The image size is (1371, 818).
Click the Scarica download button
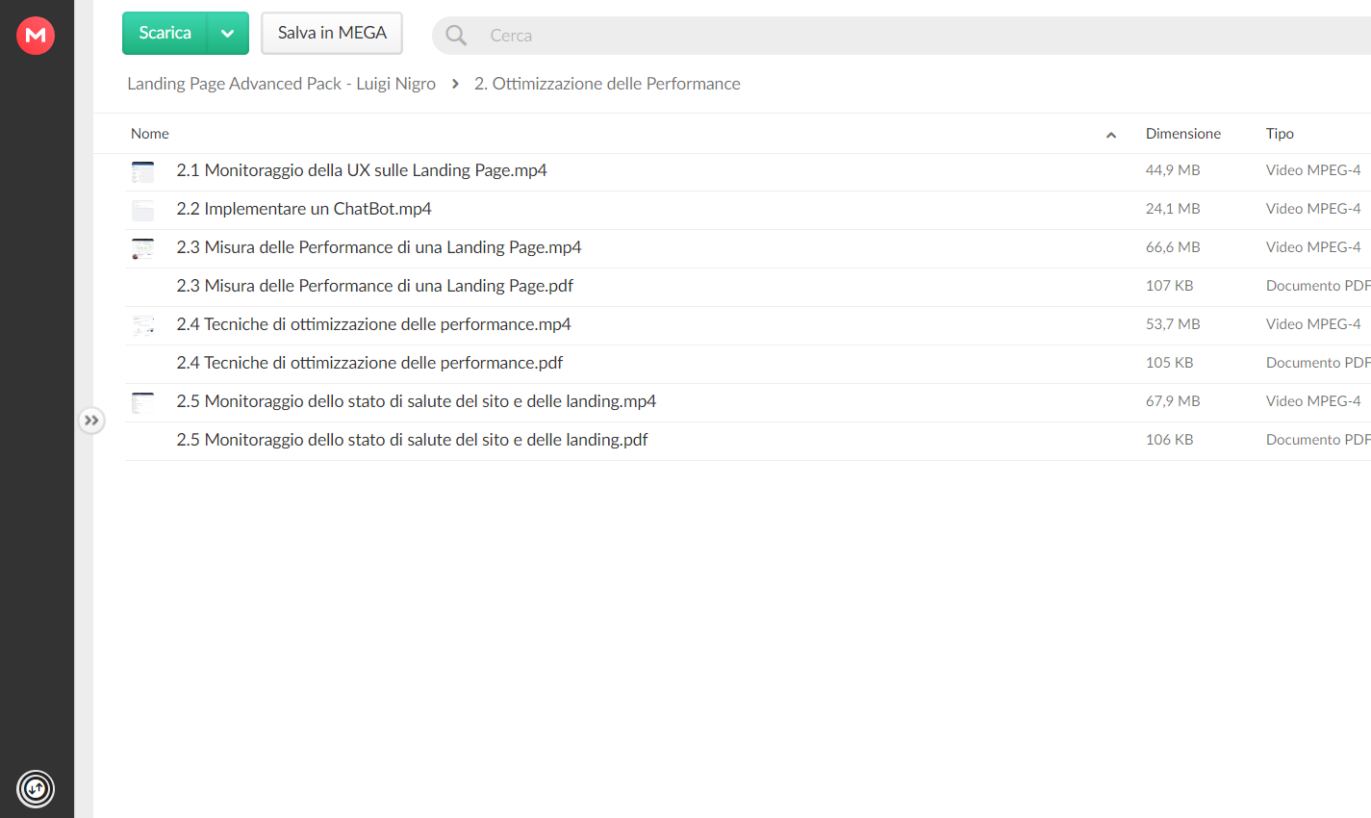point(165,33)
